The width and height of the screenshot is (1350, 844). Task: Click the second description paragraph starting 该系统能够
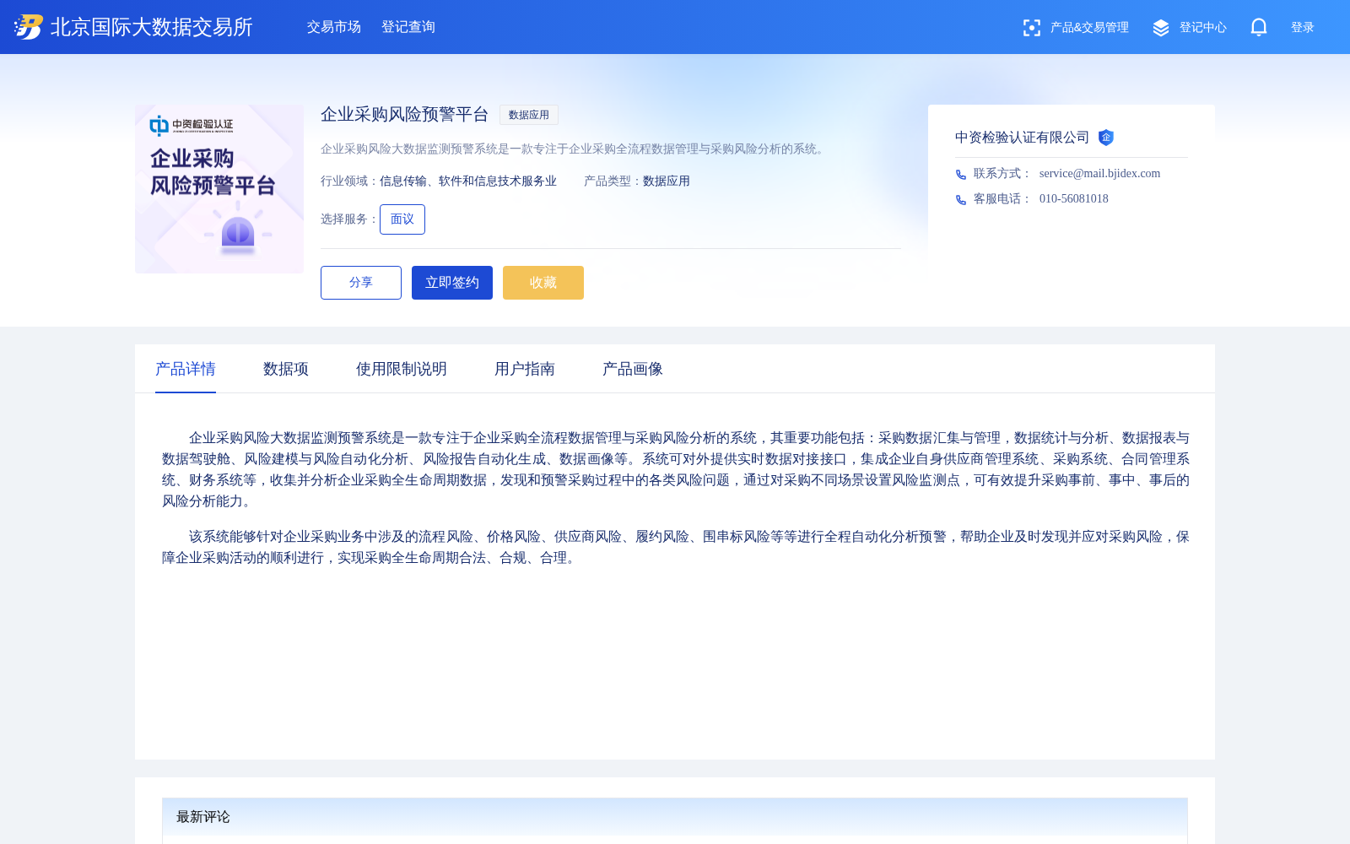point(675,547)
